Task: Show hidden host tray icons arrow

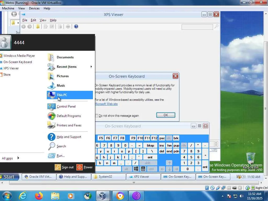Action: [222, 196]
